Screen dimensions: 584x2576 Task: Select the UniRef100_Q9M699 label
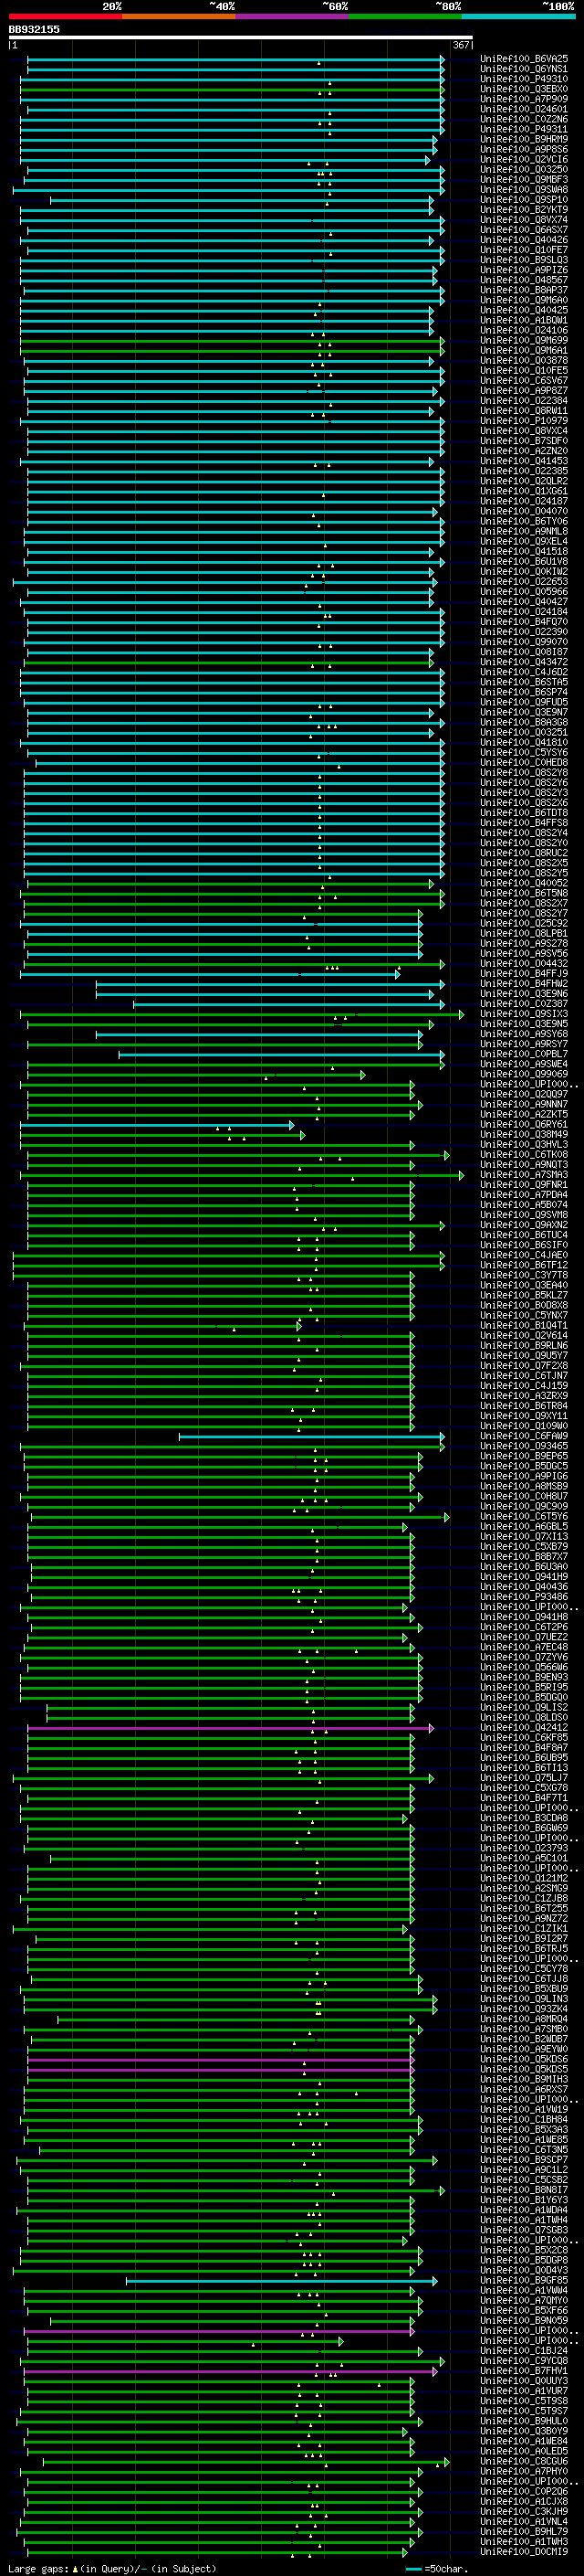[x=524, y=341]
